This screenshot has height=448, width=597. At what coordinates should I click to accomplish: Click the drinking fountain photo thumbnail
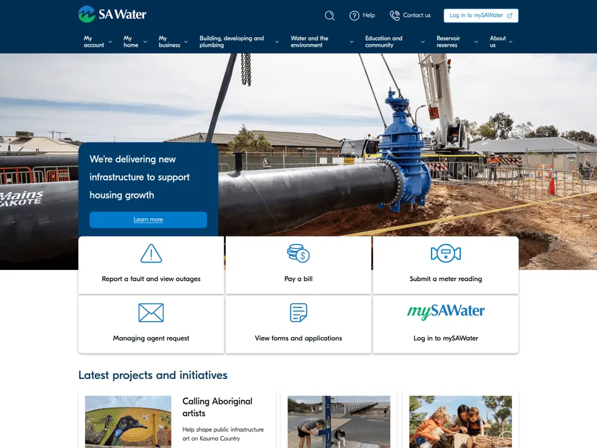pos(339,422)
